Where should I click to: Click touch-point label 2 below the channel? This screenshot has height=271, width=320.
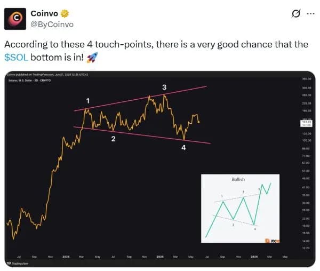113,139
